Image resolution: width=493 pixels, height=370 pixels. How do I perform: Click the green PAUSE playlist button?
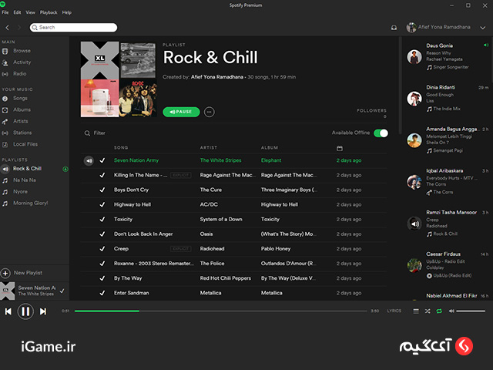[181, 112]
